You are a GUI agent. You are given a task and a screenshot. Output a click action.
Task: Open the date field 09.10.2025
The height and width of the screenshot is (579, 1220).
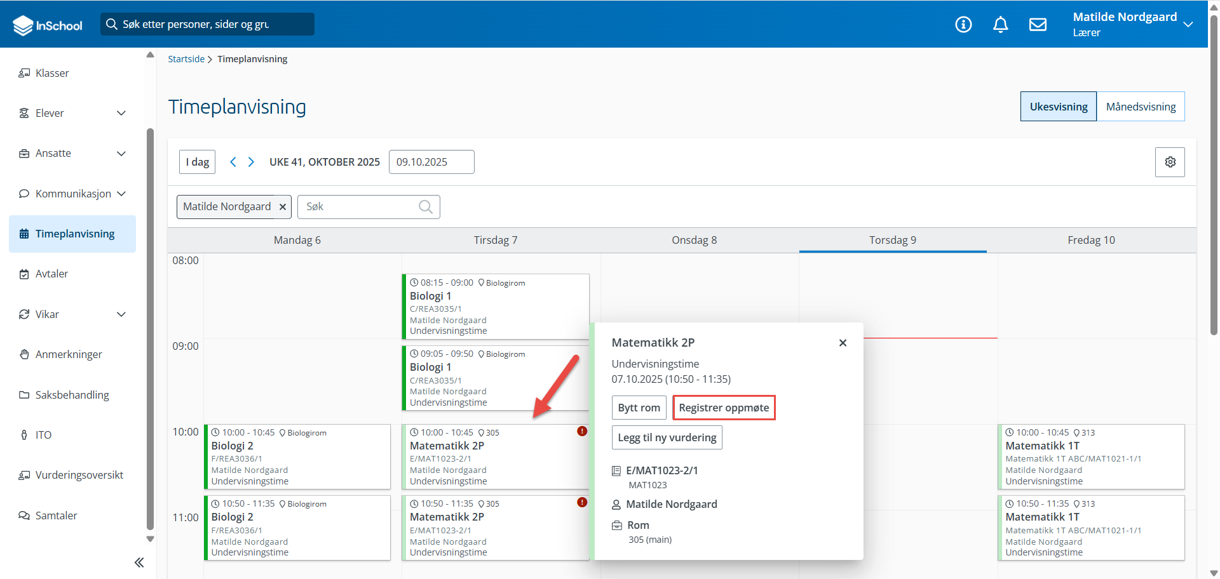(431, 162)
